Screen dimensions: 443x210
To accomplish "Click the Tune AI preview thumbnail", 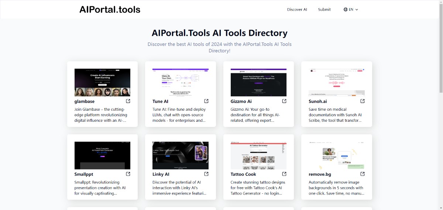I will click(x=181, y=82).
